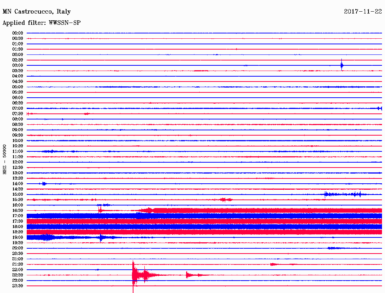The width and height of the screenshot is (385, 293).
Task: Click the 22:00 time label
Action: click(18, 270)
